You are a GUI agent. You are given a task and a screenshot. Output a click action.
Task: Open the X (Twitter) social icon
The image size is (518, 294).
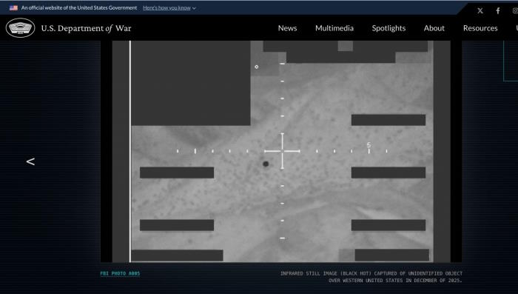point(480,11)
